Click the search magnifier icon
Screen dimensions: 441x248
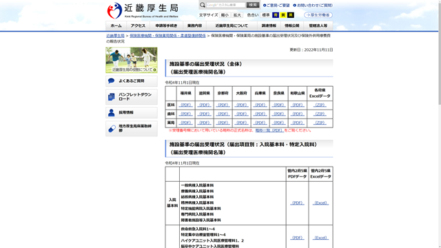pyautogui.click(x=202, y=5)
